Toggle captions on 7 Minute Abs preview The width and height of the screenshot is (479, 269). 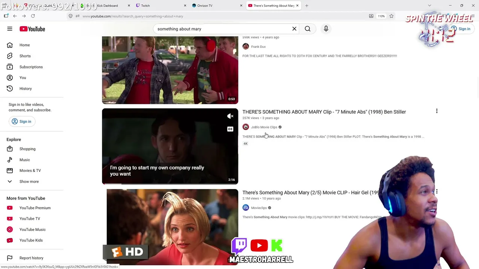point(230,129)
